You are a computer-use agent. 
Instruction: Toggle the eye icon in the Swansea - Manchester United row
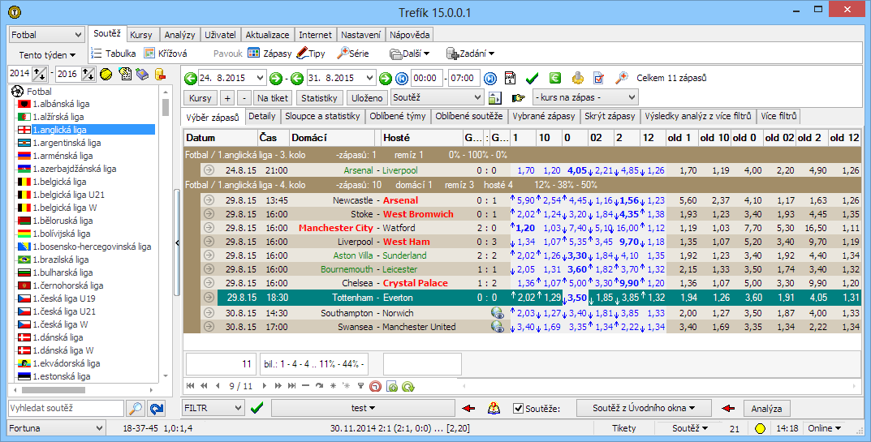click(498, 327)
